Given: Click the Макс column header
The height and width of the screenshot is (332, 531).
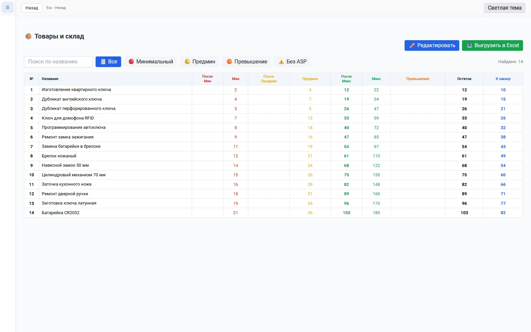Looking at the screenshot, I should pos(376,79).
